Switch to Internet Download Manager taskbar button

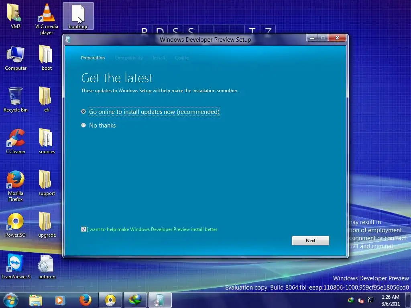click(135, 300)
